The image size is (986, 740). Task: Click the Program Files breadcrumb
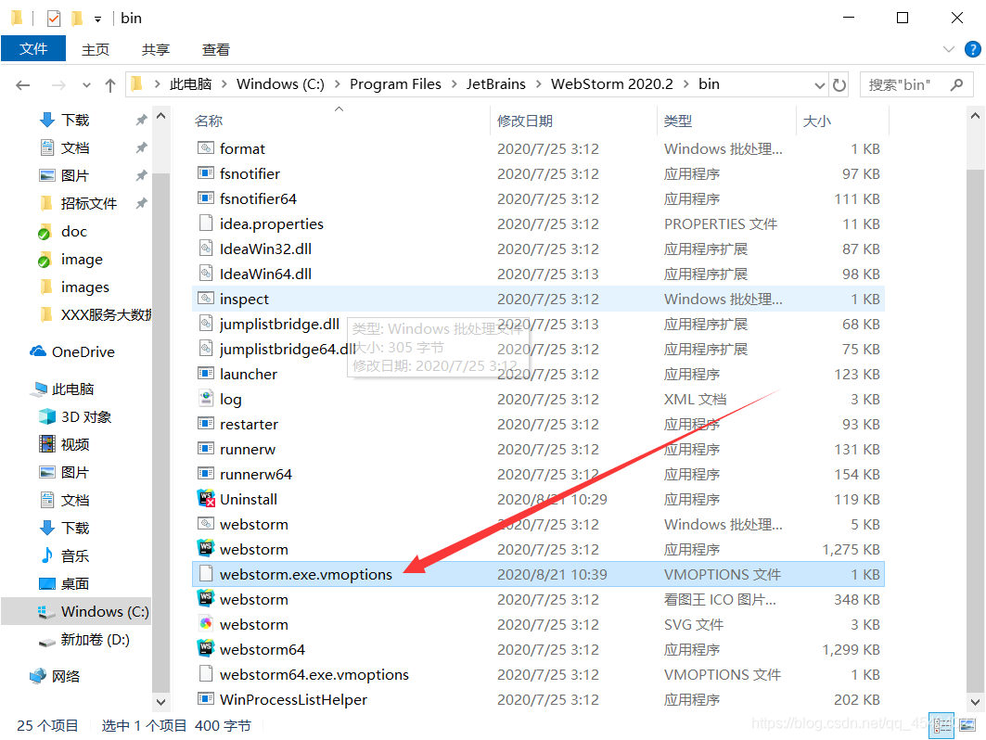[x=395, y=84]
